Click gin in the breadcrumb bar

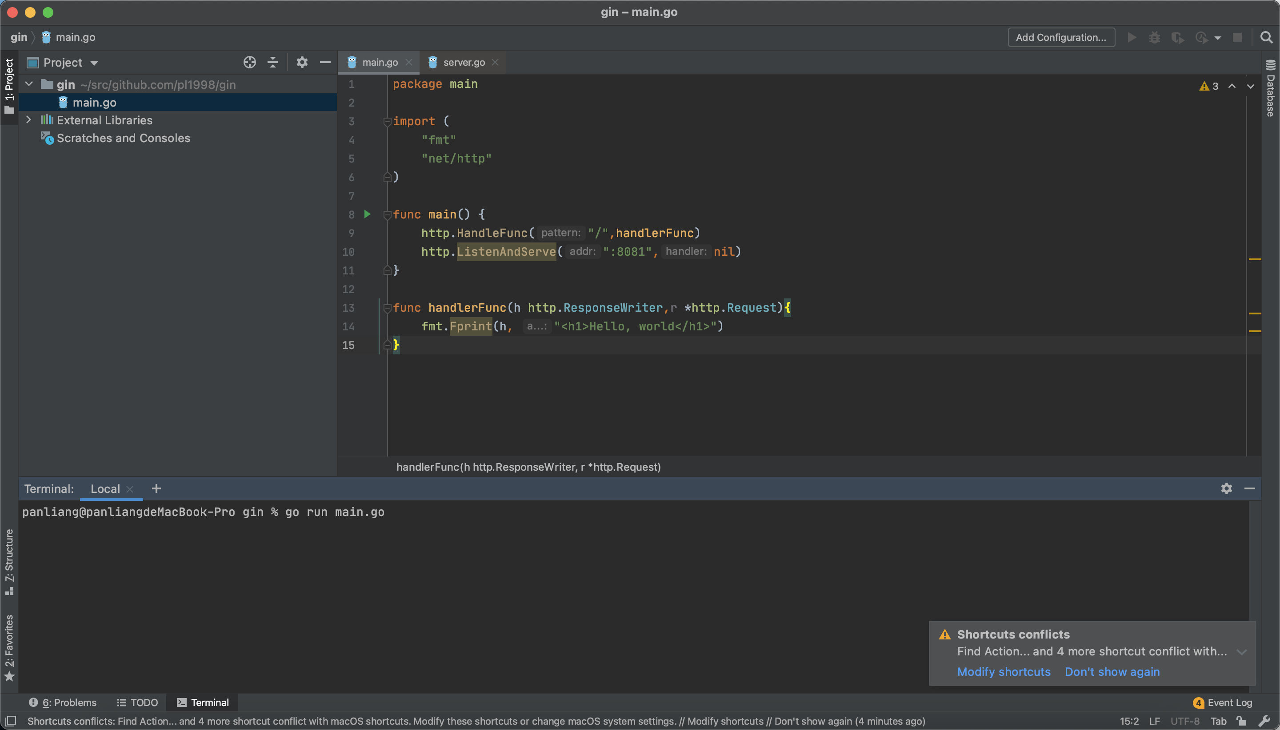click(x=19, y=37)
